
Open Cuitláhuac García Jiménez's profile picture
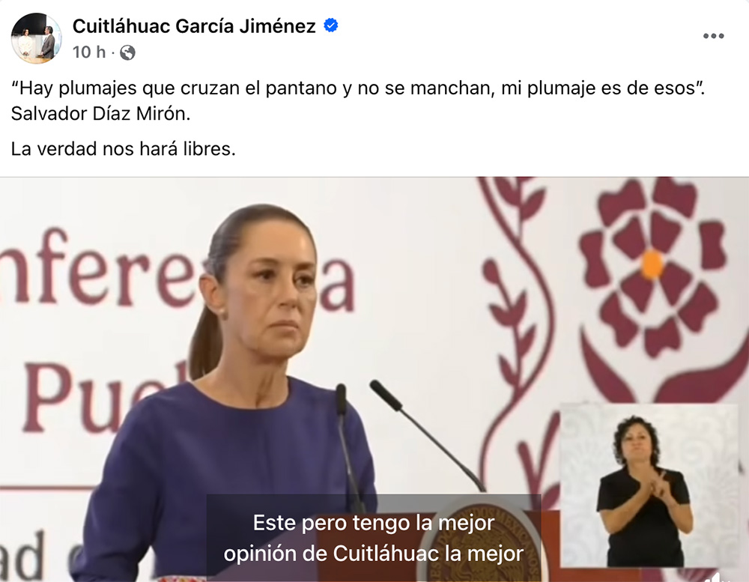[36, 38]
